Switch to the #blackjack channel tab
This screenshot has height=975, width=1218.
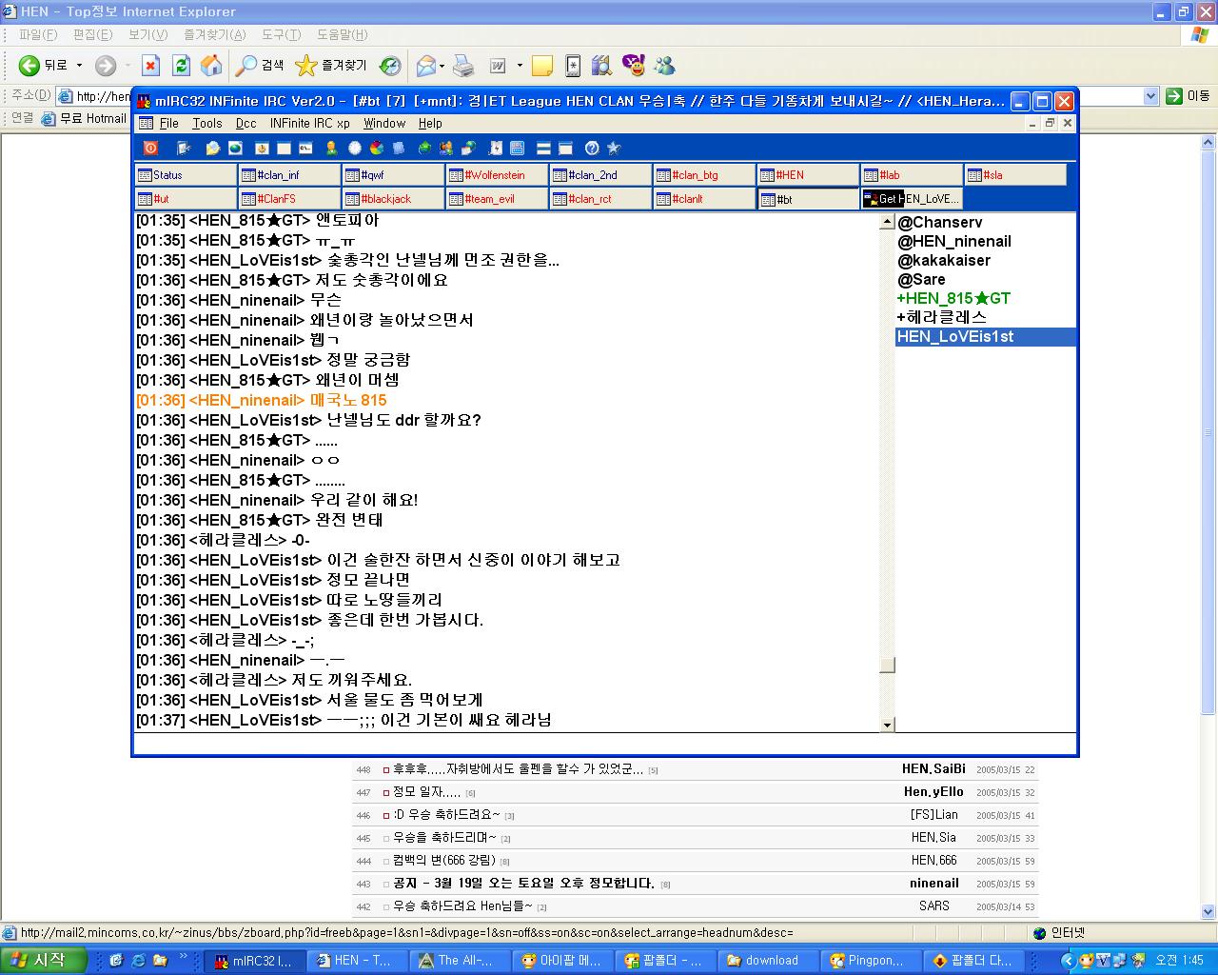(392, 199)
